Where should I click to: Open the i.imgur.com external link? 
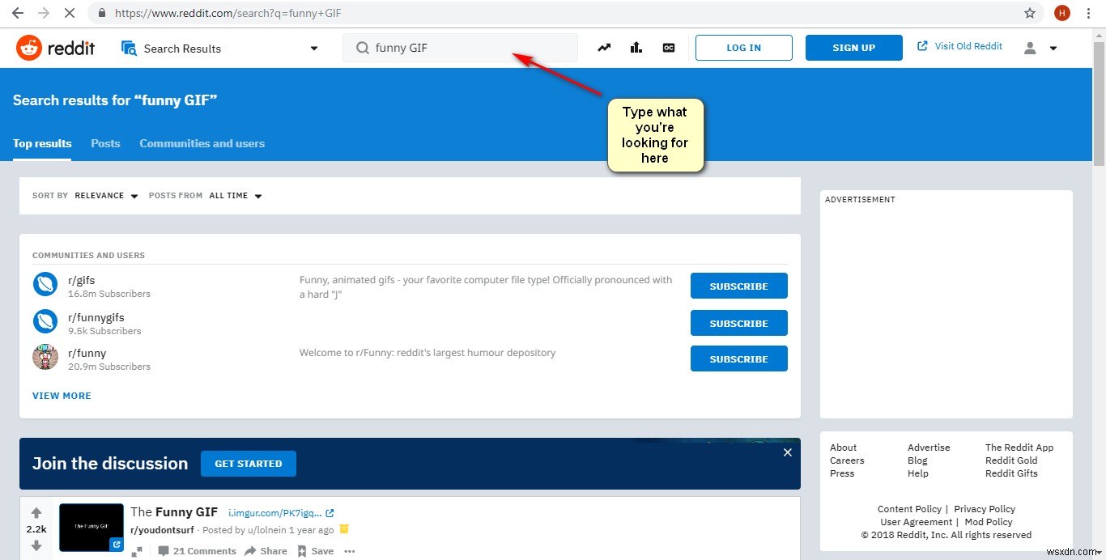pos(281,512)
